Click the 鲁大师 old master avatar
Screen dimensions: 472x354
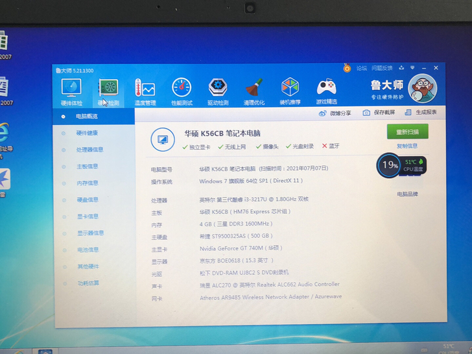(422, 88)
